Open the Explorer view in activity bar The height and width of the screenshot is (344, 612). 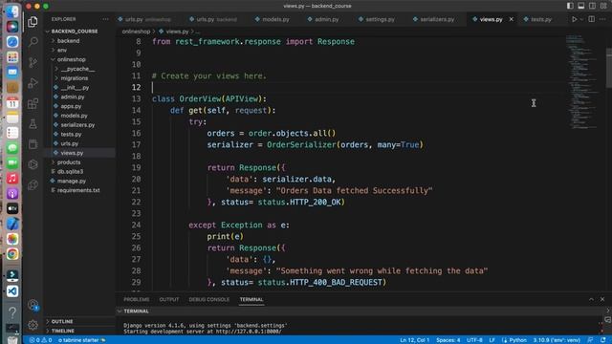(x=33, y=21)
